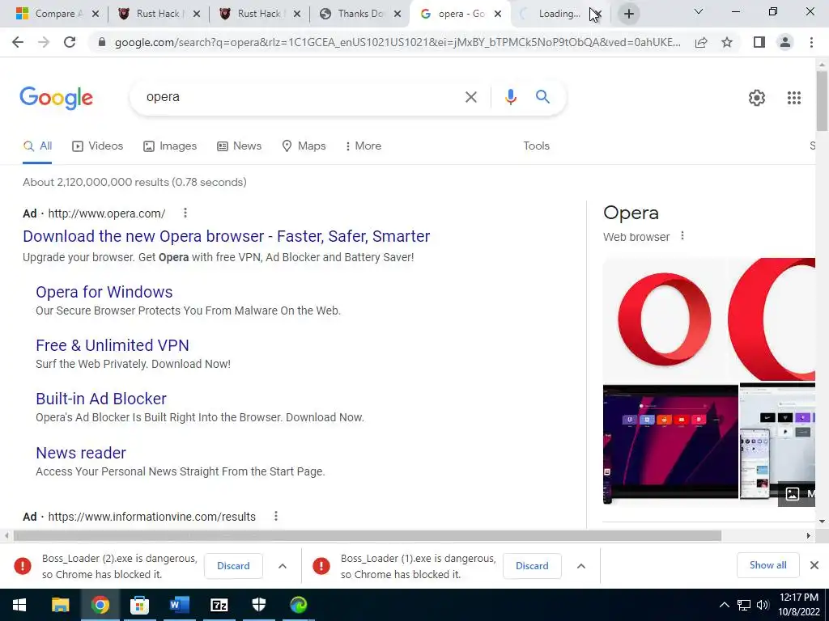
Task: Open options for the informationvine ad
Action: coord(275,516)
